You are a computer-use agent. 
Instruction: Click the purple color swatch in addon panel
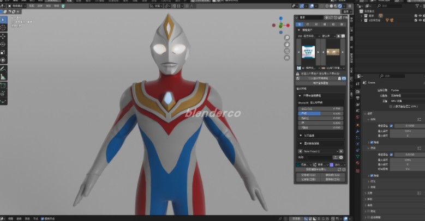(x=332, y=164)
